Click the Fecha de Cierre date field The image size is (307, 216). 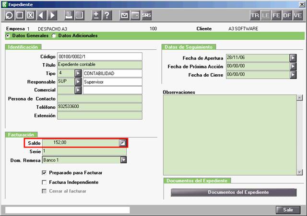[258, 75]
